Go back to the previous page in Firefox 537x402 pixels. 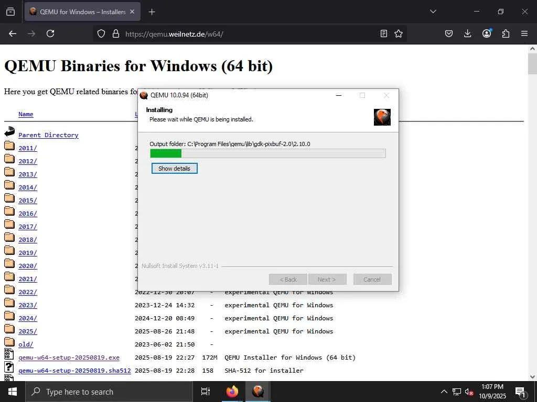coord(13,33)
